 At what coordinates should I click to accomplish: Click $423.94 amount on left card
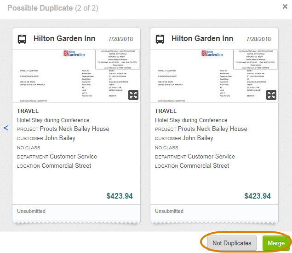click(120, 196)
